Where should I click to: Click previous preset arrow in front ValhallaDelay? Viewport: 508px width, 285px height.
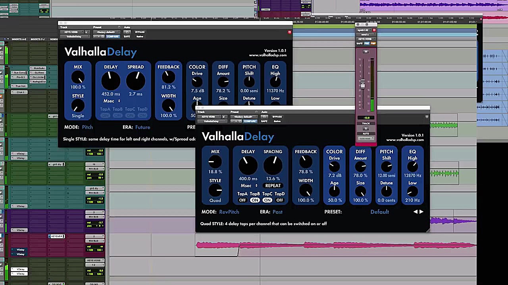click(x=415, y=212)
